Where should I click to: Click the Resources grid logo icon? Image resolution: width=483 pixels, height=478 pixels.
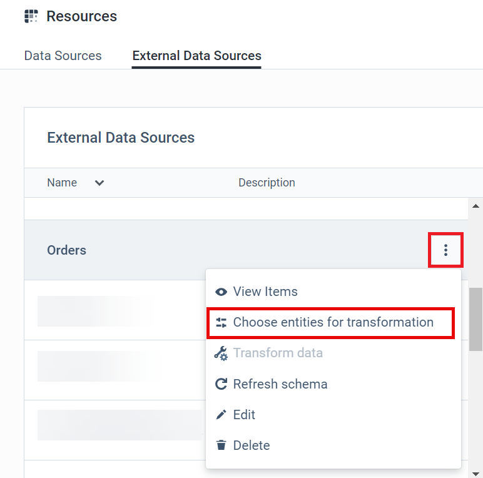[x=31, y=16]
